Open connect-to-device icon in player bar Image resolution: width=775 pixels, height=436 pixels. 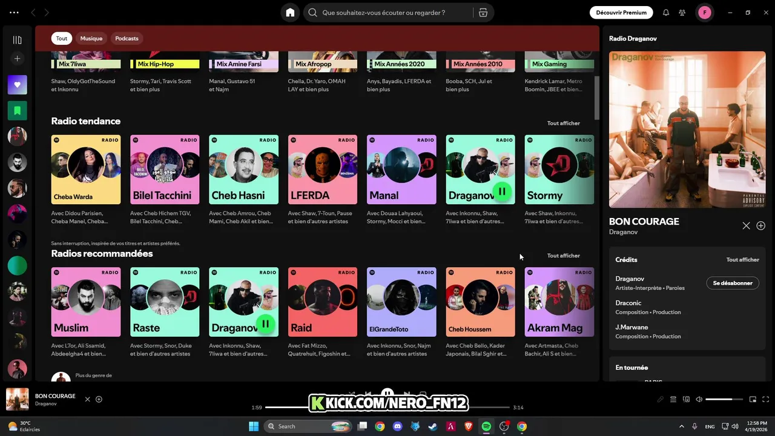686,399
